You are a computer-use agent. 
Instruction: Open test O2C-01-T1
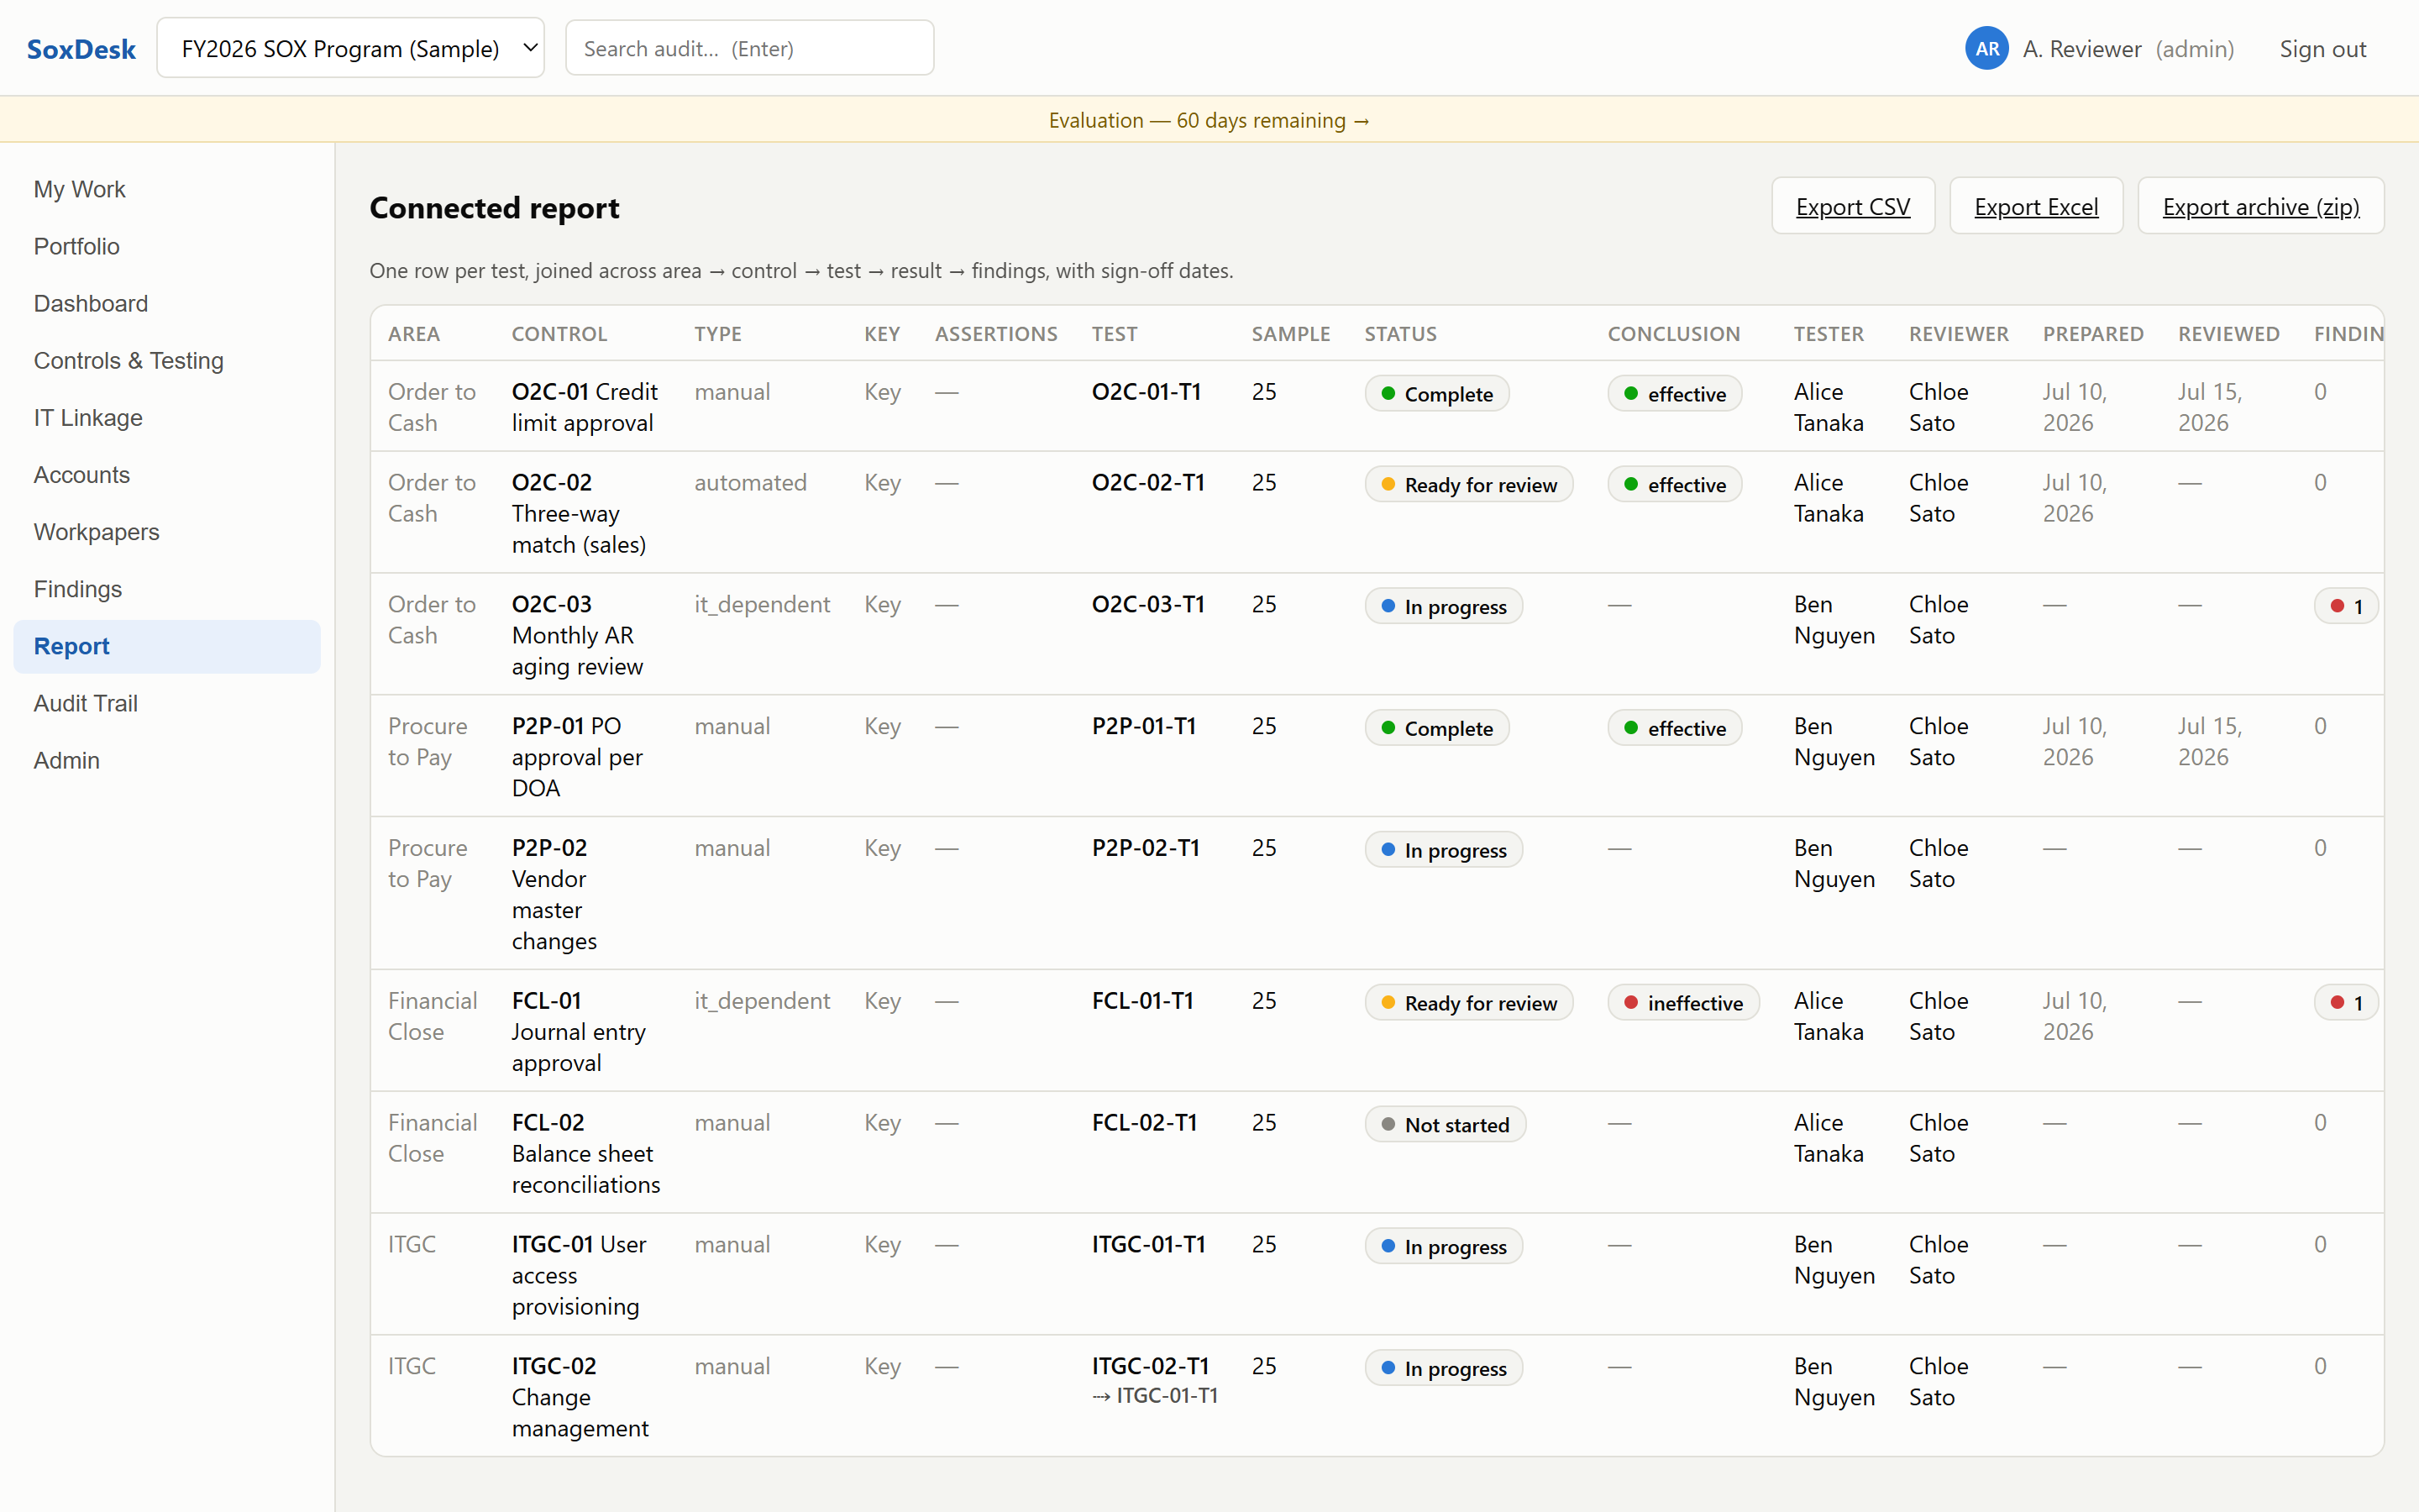tap(1146, 391)
